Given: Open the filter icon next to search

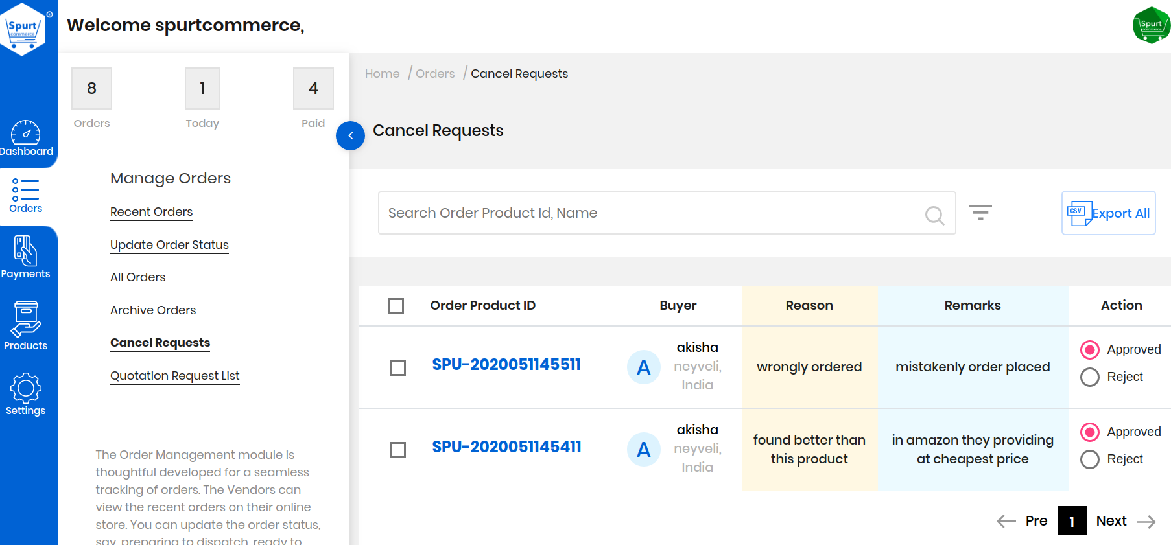Looking at the screenshot, I should tap(980, 213).
